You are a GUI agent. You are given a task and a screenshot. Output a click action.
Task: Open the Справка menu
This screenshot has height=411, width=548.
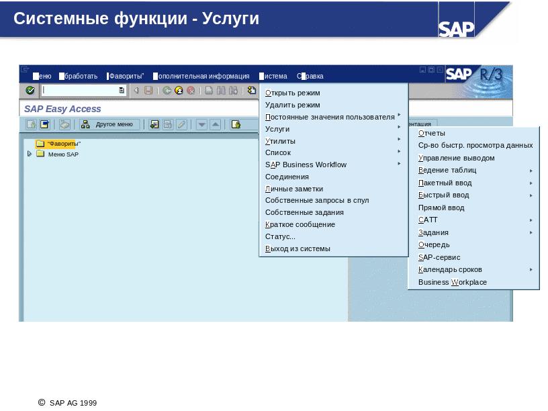[310, 76]
